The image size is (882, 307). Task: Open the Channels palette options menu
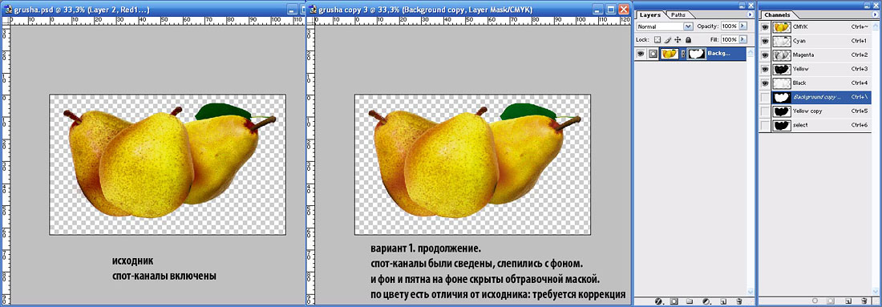pos(874,14)
